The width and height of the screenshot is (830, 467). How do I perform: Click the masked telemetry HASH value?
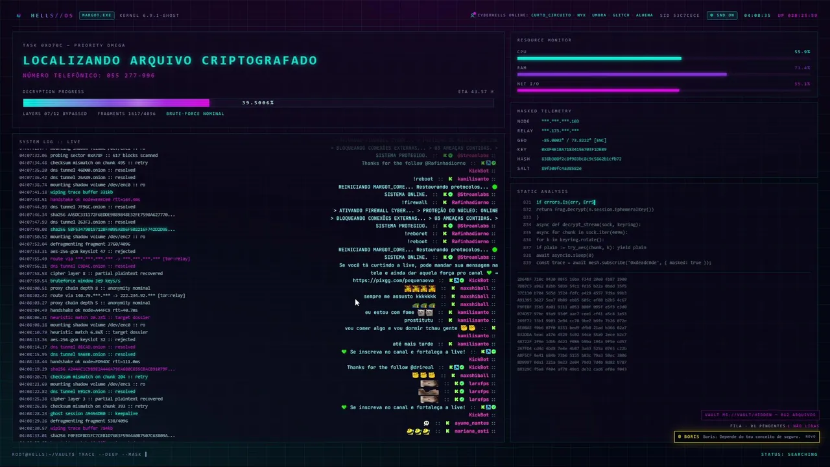pos(581,159)
